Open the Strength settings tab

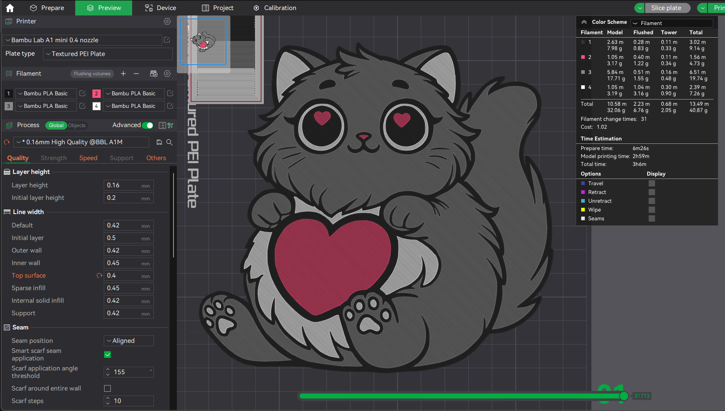tap(54, 158)
